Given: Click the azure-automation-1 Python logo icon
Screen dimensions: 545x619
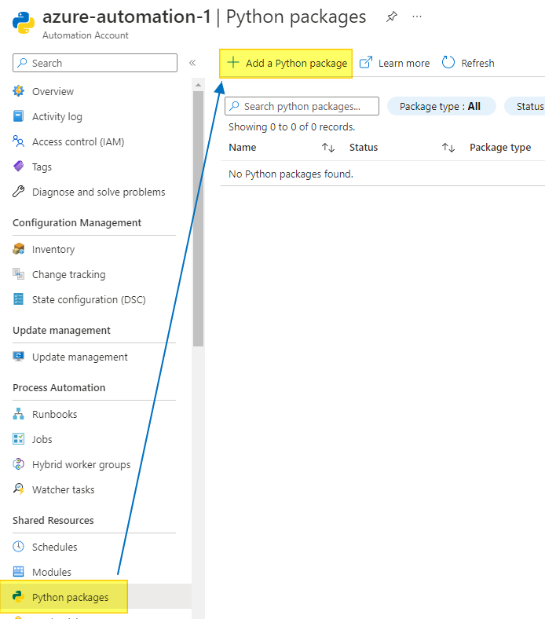Looking at the screenshot, I should click(24, 23).
